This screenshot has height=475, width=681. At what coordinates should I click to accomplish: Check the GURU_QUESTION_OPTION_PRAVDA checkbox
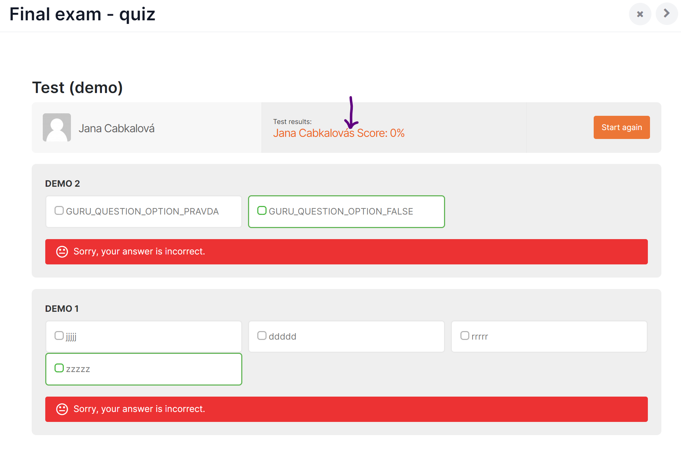[x=59, y=211]
